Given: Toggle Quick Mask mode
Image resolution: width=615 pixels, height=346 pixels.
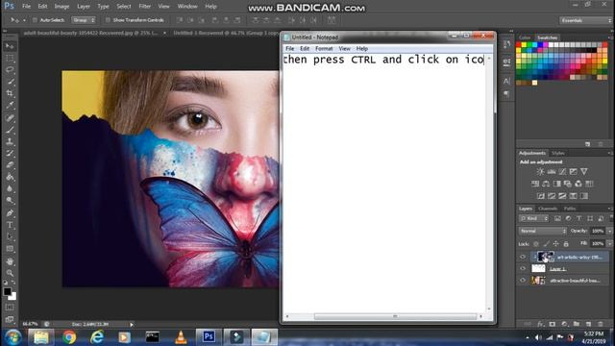Looking at the screenshot, I should (10, 308).
